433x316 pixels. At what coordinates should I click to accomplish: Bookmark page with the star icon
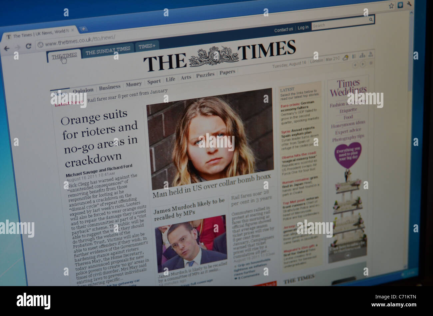[x=391, y=6]
